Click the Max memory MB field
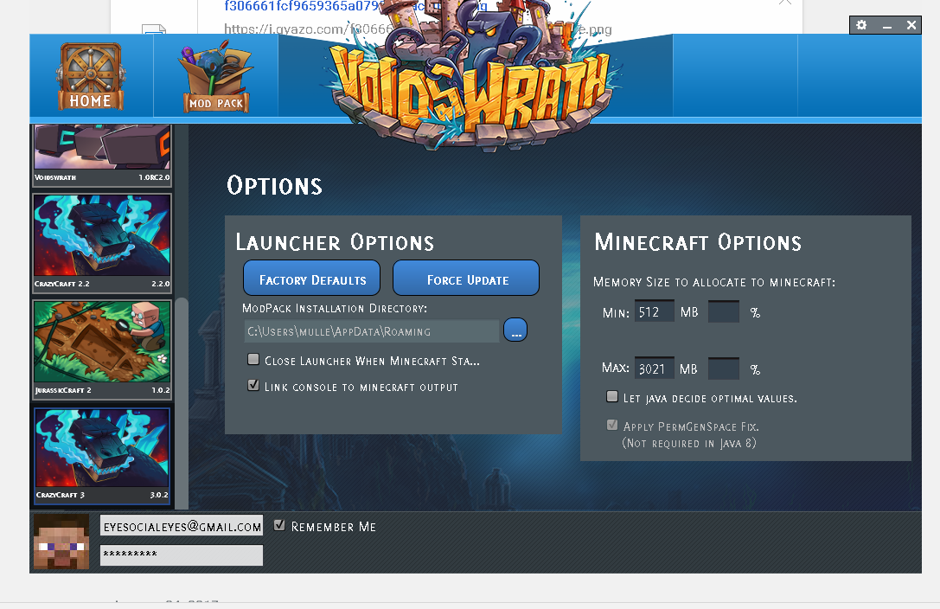Viewport: 940px width, 609px height. click(x=654, y=368)
